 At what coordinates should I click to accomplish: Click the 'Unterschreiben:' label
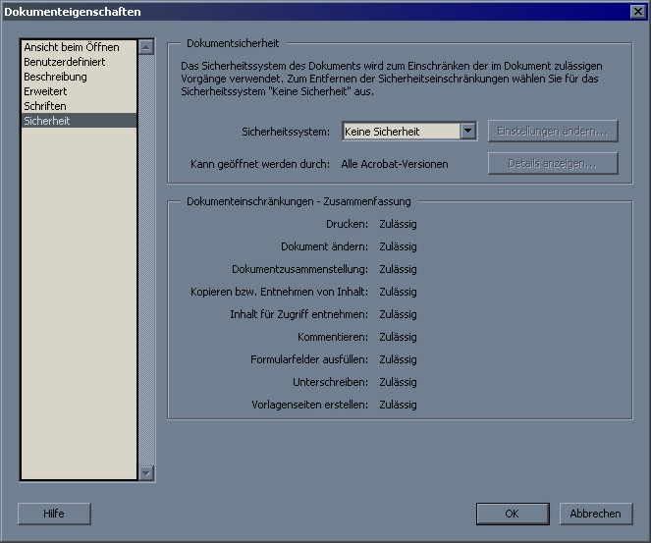click(331, 382)
